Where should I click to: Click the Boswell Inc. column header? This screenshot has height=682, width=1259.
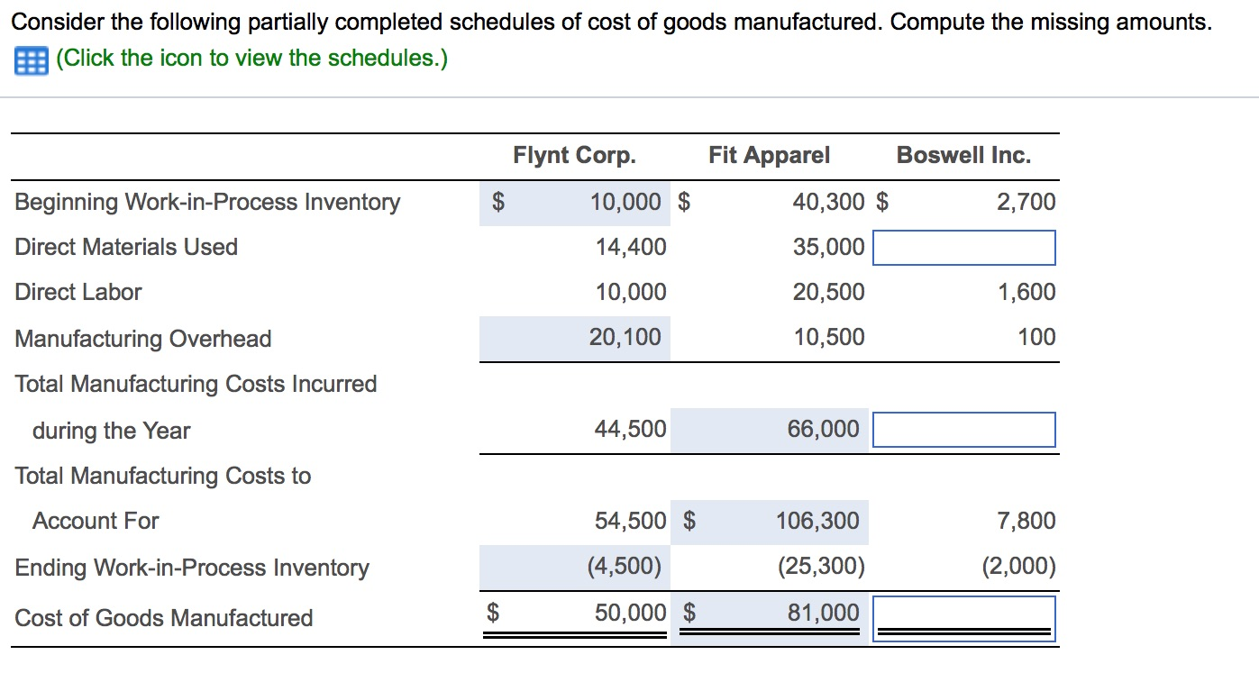click(963, 156)
